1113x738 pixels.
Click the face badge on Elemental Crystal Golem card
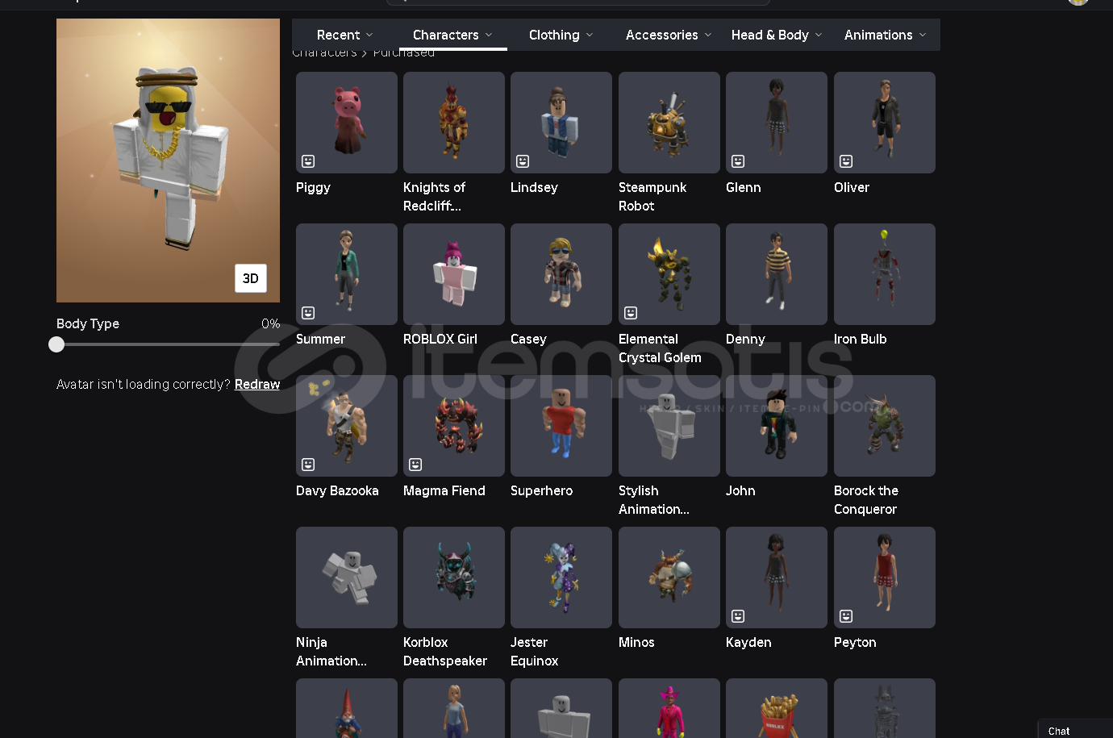(631, 313)
